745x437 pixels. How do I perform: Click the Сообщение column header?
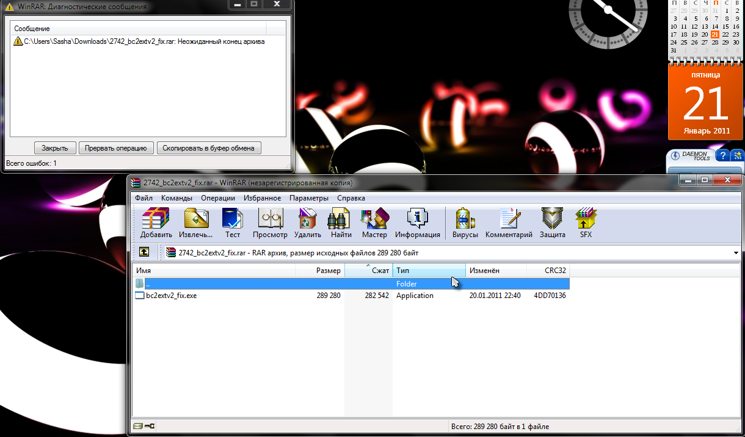coord(139,29)
